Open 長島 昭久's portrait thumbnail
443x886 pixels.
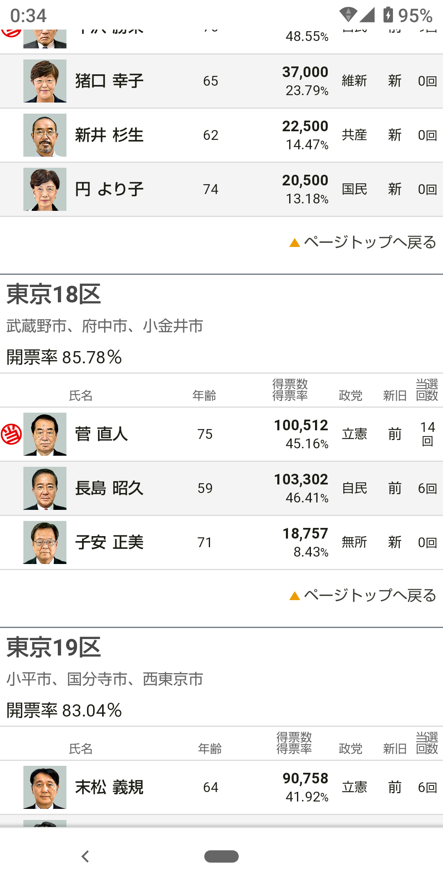tap(45, 488)
